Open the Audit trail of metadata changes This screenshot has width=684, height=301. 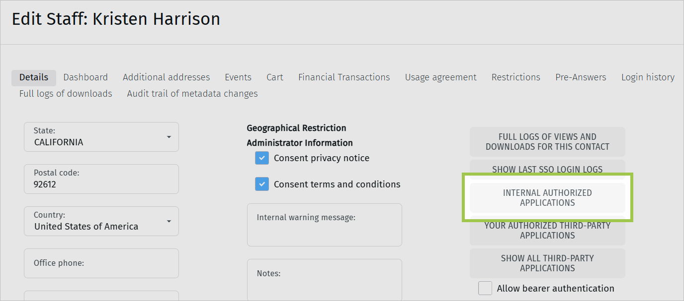tap(192, 93)
